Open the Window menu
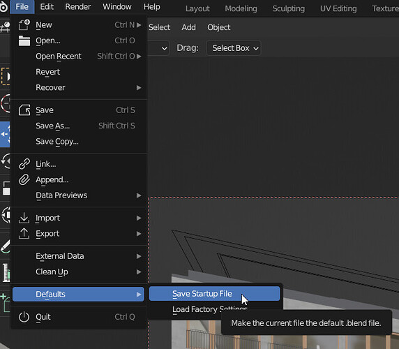 (x=117, y=6)
